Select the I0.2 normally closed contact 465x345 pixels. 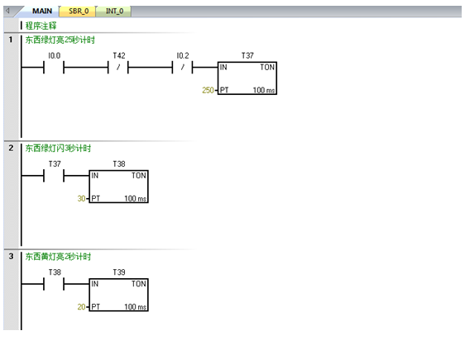pyautogui.click(x=182, y=68)
